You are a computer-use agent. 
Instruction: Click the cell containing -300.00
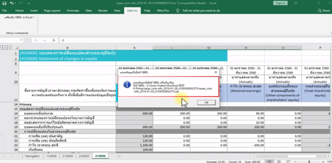[246, 145]
